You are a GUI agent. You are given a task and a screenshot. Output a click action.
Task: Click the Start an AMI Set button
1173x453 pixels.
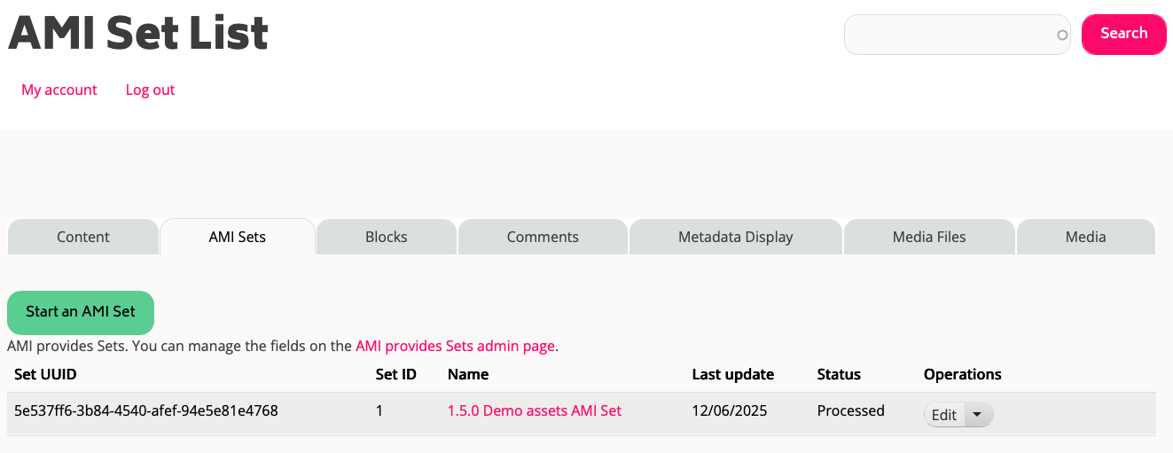(x=81, y=312)
